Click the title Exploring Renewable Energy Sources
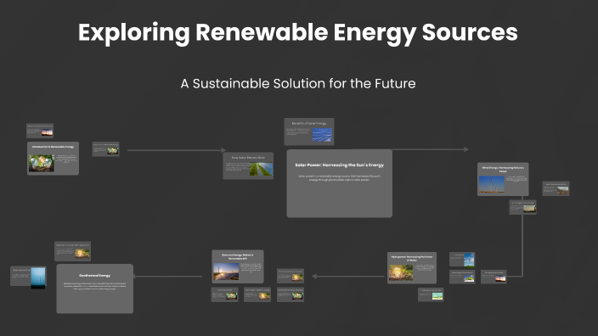598x336 pixels. click(x=298, y=33)
